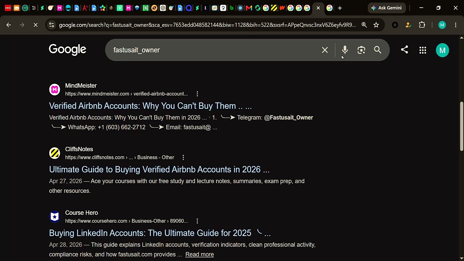Click the CliffsNotes site name
The width and height of the screenshot is (464, 261).
[x=79, y=149]
